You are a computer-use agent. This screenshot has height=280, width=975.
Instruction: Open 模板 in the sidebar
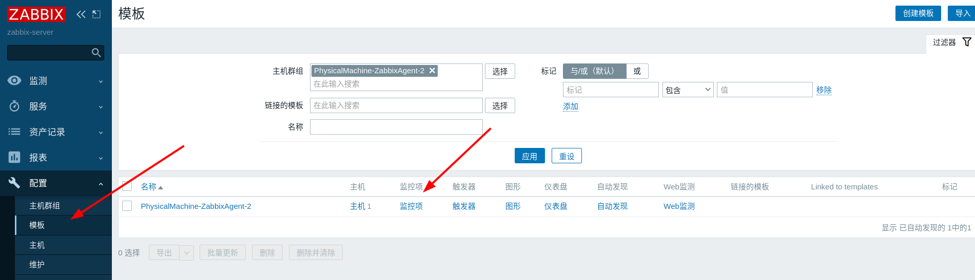point(64,225)
